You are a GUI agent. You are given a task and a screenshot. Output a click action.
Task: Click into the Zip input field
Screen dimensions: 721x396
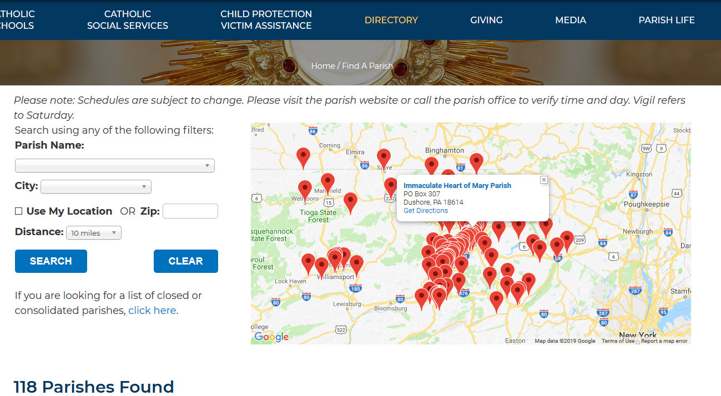point(190,211)
